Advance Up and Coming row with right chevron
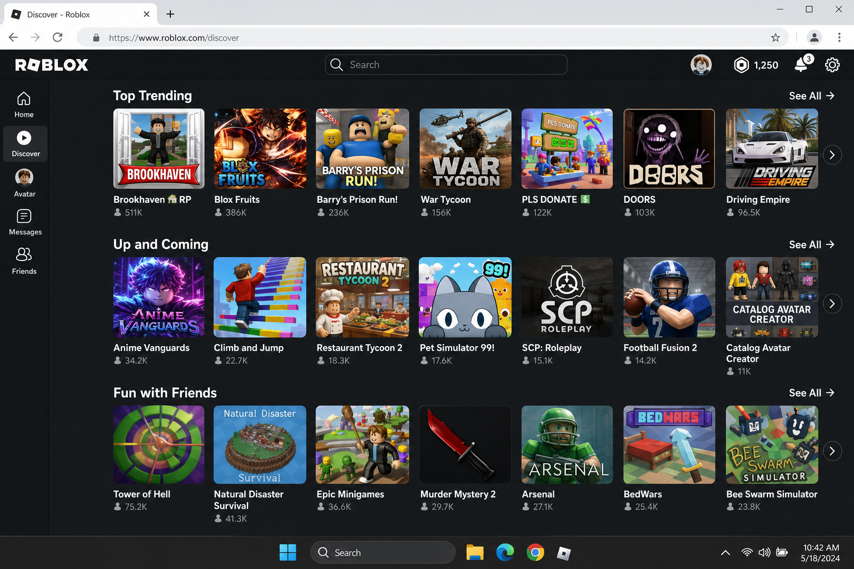The width and height of the screenshot is (854, 569). pyautogui.click(x=832, y=303)
